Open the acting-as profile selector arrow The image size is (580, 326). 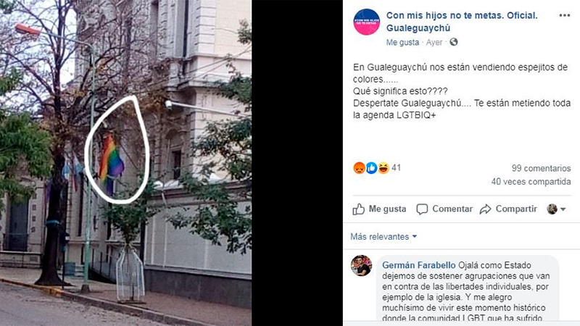pyautogui.click(x=563, y=209)
